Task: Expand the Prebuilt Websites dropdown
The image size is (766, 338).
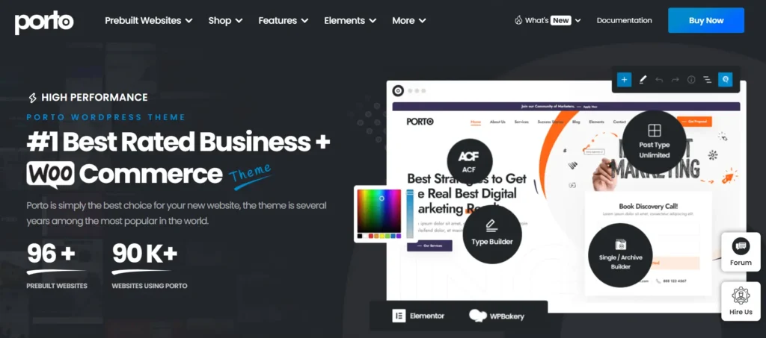Action: click(149, 20)
